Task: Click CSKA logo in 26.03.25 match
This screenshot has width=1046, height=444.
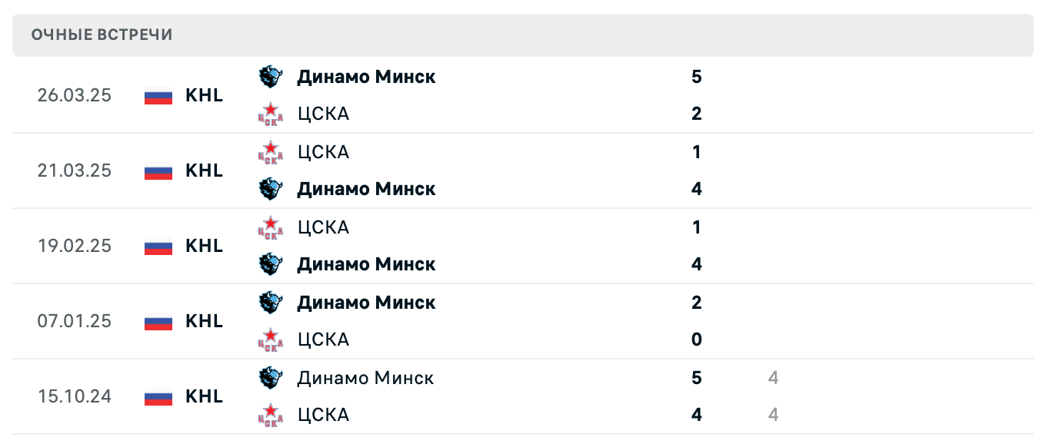Action: pos(270,114)
